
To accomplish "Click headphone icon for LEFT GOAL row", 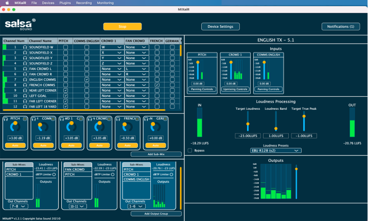I will 25,96.
